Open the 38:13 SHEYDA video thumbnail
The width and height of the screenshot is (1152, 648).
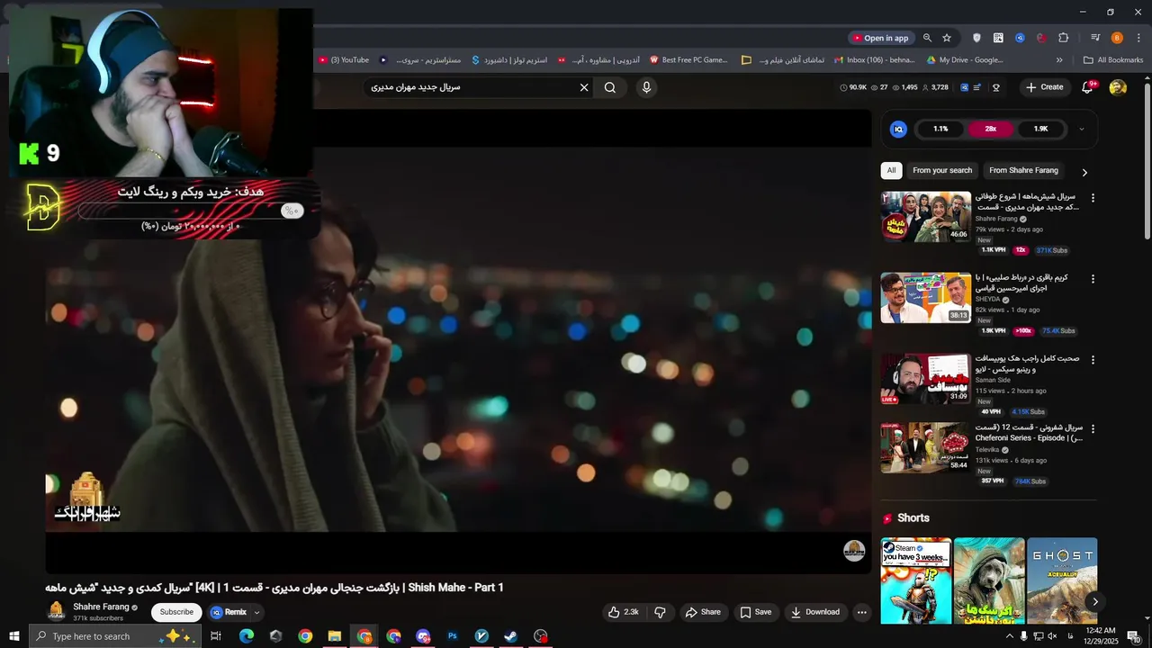point(926,298)
